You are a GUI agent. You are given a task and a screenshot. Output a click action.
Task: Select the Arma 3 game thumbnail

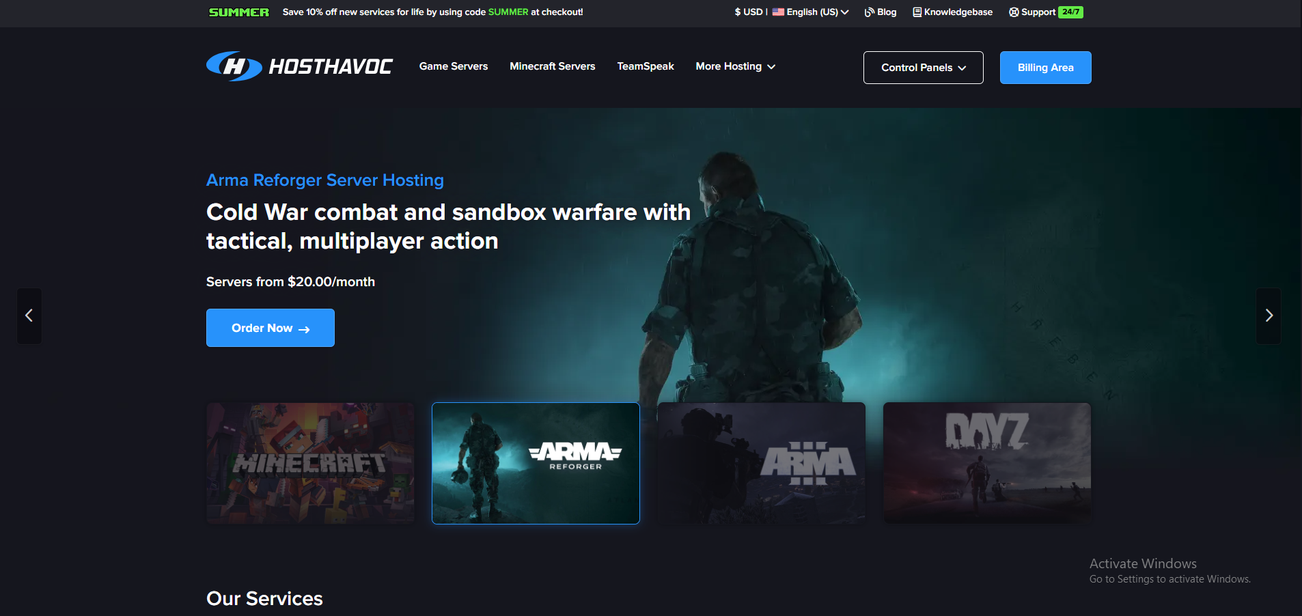762,463
